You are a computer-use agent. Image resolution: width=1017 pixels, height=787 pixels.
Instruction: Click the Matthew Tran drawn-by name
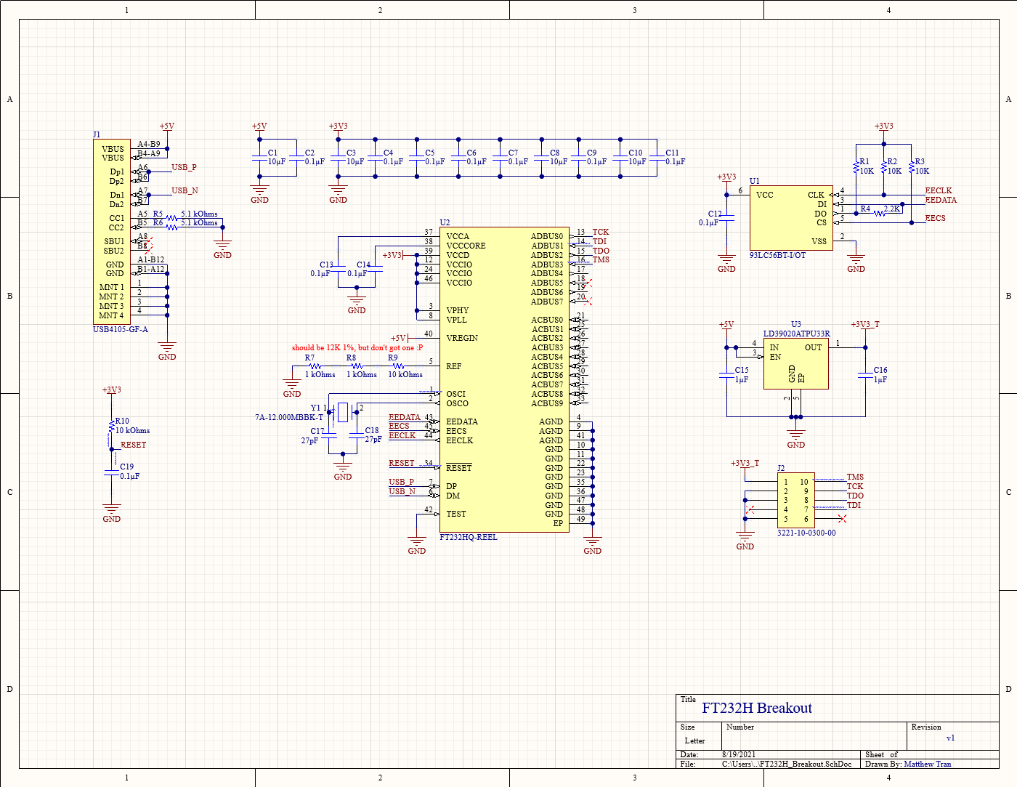[927, 764]
